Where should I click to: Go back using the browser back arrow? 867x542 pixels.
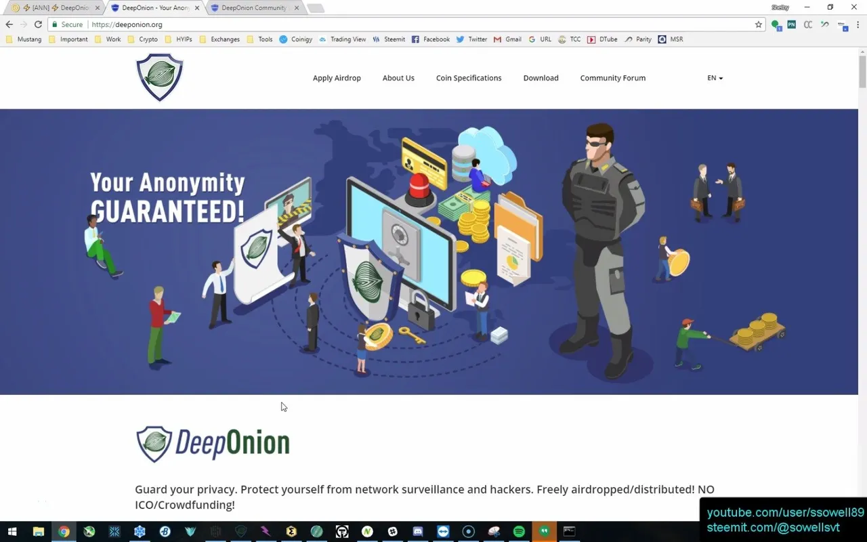point(9,24)
